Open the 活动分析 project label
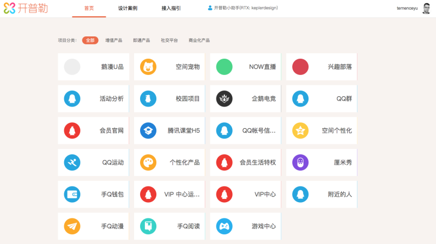436x244 pixels. click(112, 99)
